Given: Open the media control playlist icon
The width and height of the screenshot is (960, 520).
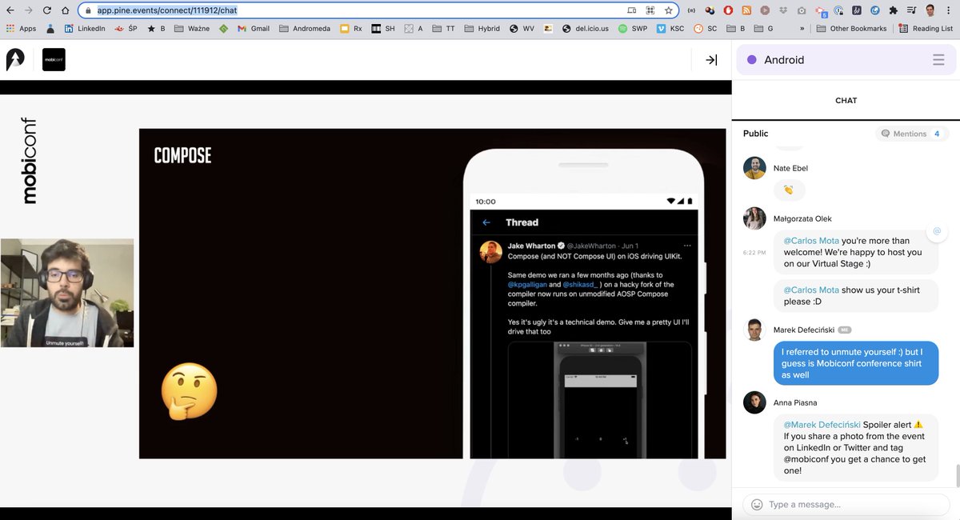Looking at the screenshot, I should coord(912,10).
